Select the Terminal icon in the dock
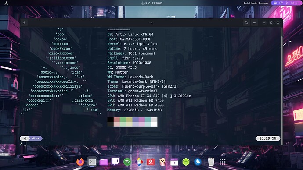 (92, 162)
